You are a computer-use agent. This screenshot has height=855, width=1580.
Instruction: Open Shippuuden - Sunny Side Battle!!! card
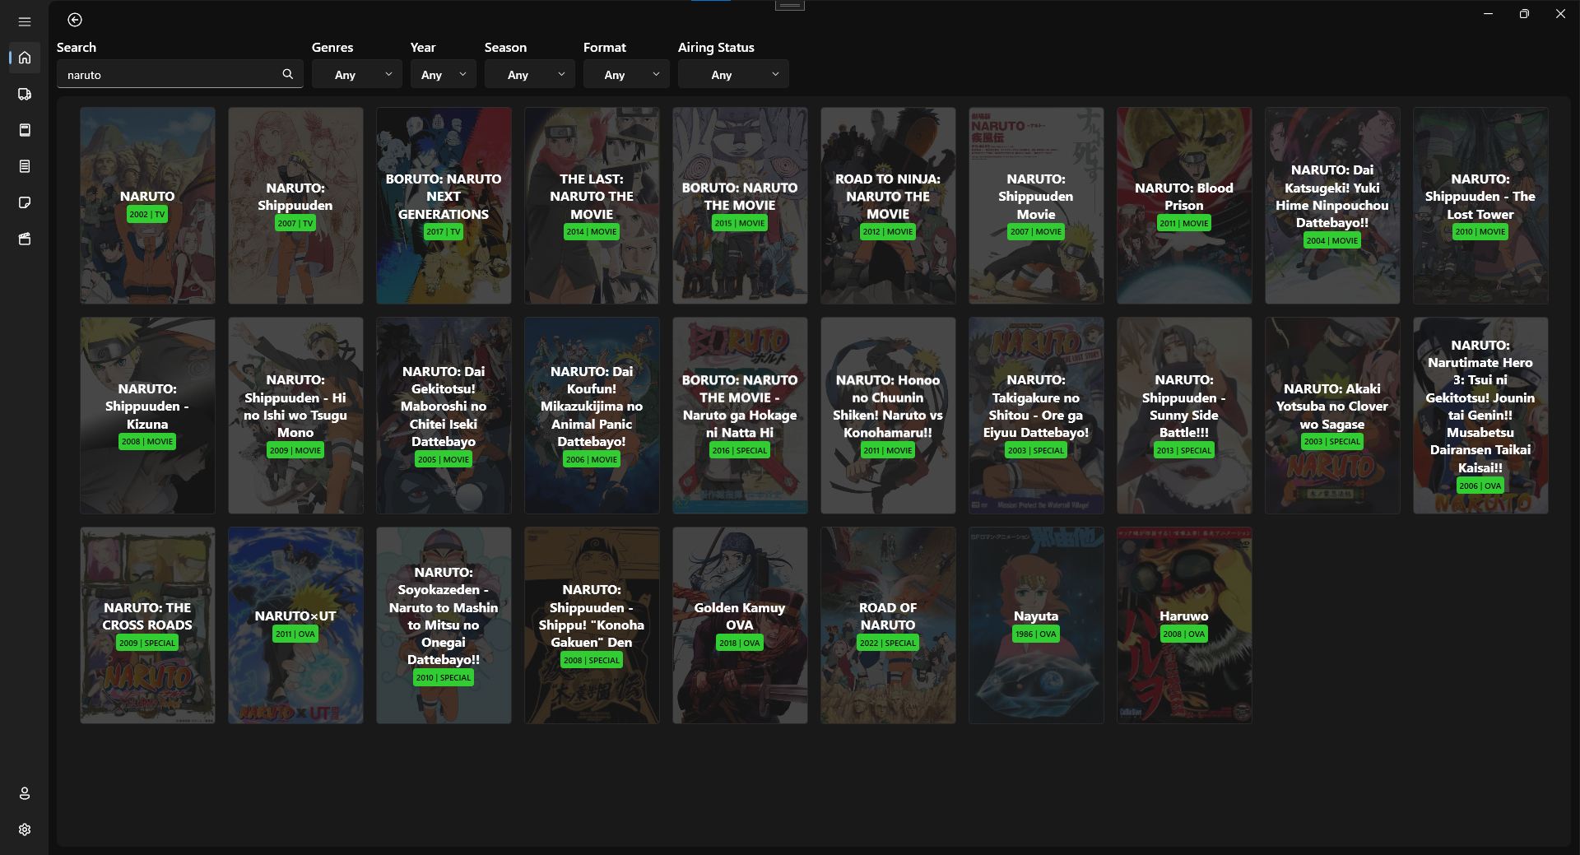(x=1184, y=416)
